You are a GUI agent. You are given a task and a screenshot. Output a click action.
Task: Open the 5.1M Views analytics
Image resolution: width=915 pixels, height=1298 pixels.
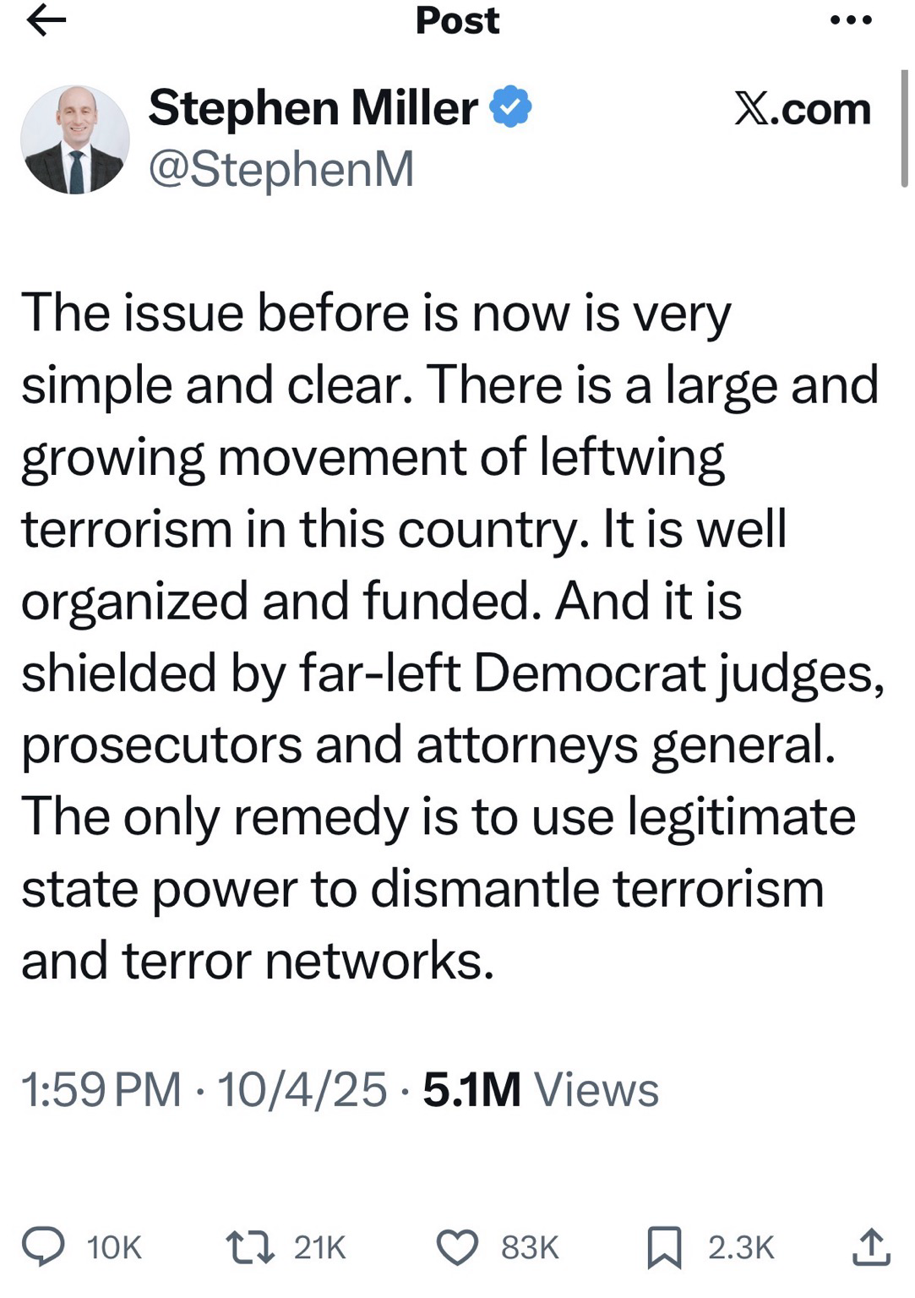(541, 1088)
